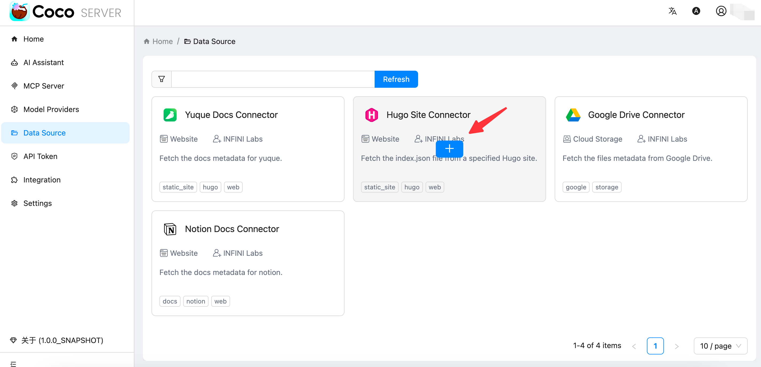Click the AI Assistant robot icon
761x367 pixels.
click(14, 62)
